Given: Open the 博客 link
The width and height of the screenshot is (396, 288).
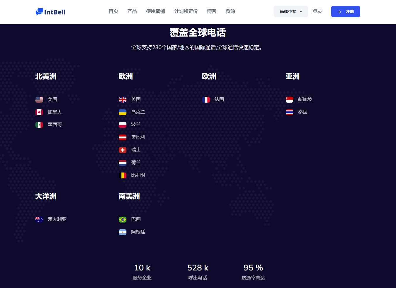Looking at the screenshot, I should (212, 11).
